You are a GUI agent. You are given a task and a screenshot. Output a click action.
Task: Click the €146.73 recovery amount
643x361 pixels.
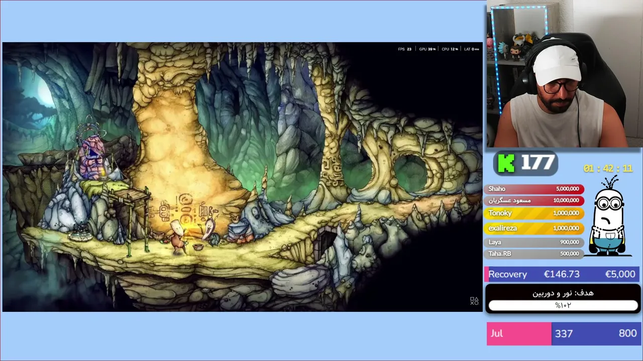tap(562, 274)
